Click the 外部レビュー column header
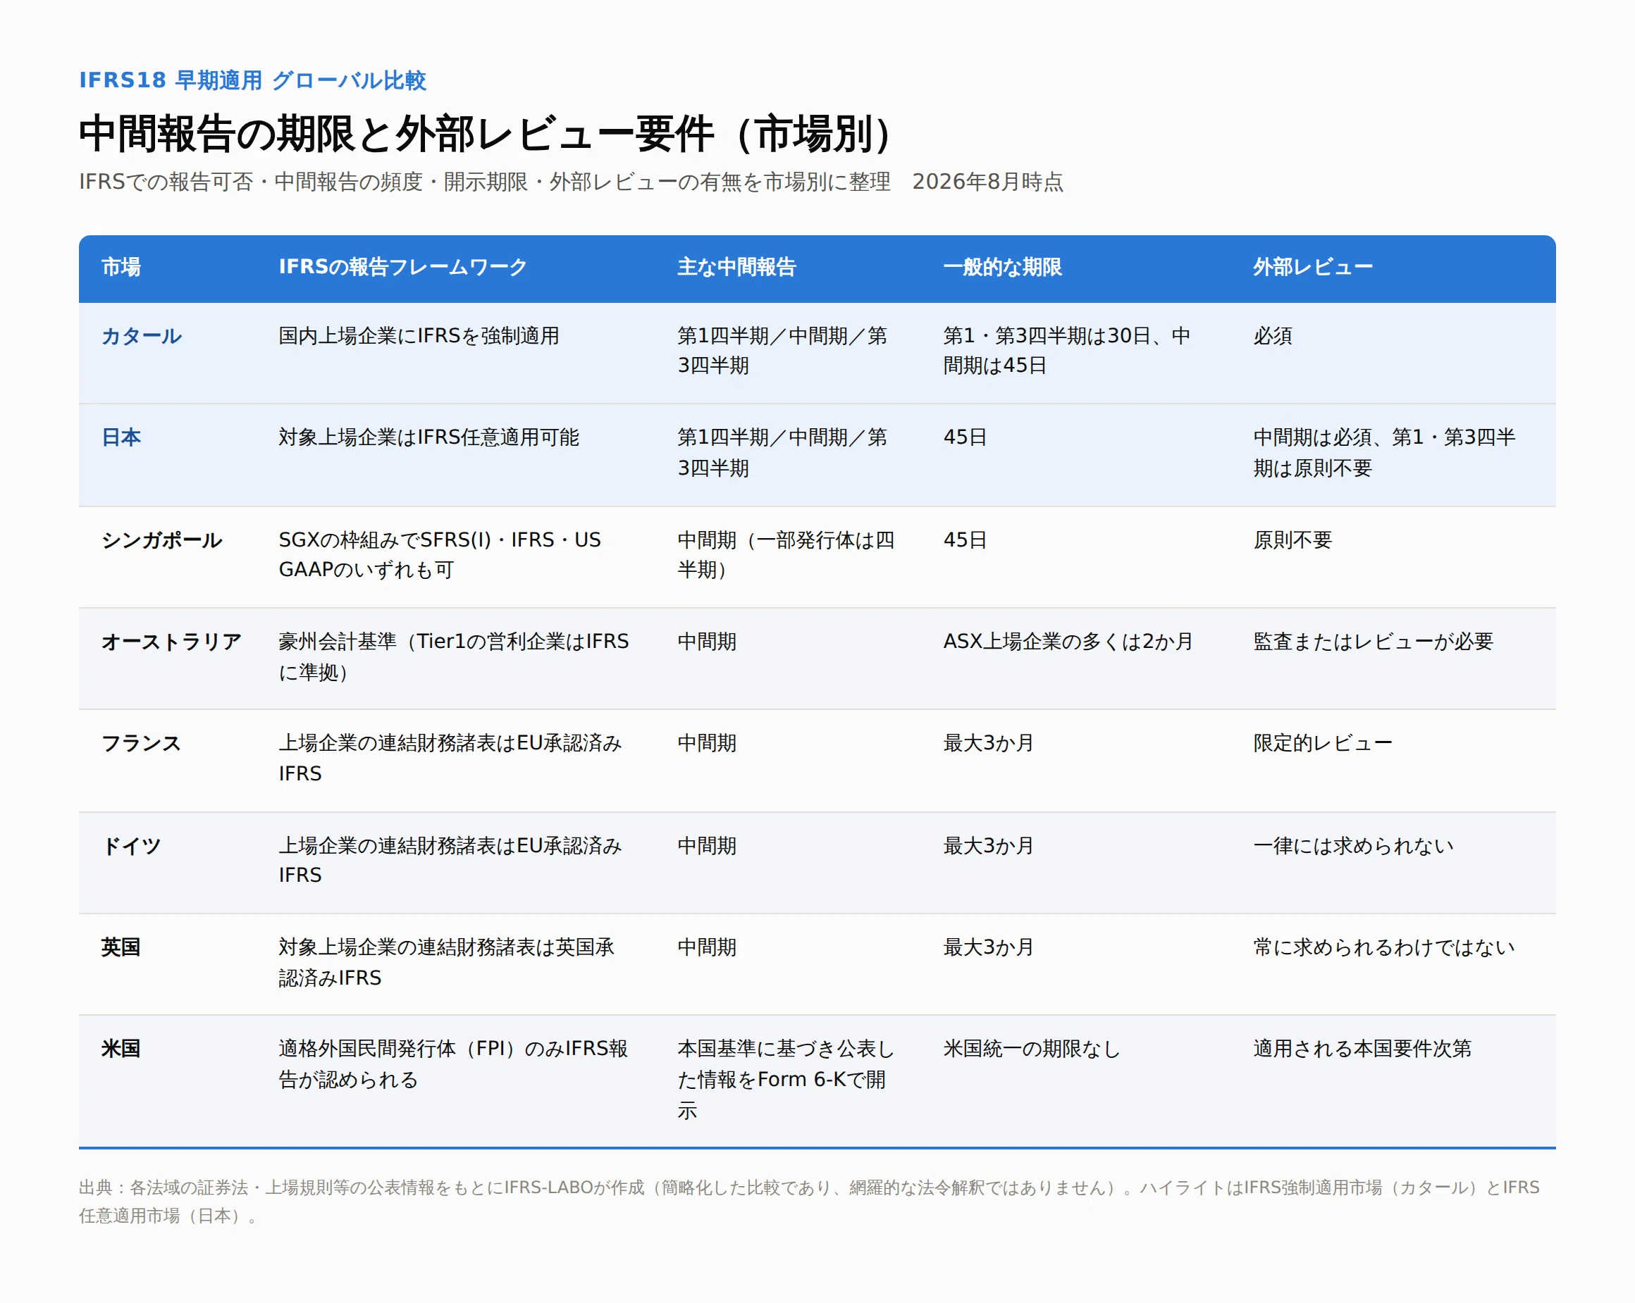 point(1313,267)
